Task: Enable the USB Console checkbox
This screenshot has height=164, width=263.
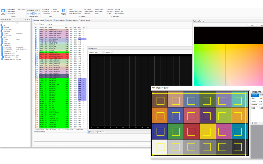Action: [x=7, y=14]
